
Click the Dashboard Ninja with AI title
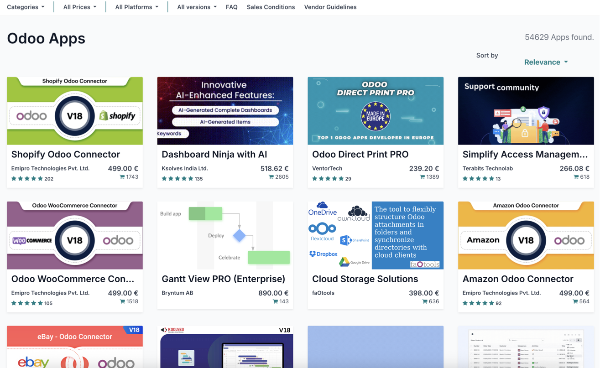pyautogui.click(x=214, y=155)
